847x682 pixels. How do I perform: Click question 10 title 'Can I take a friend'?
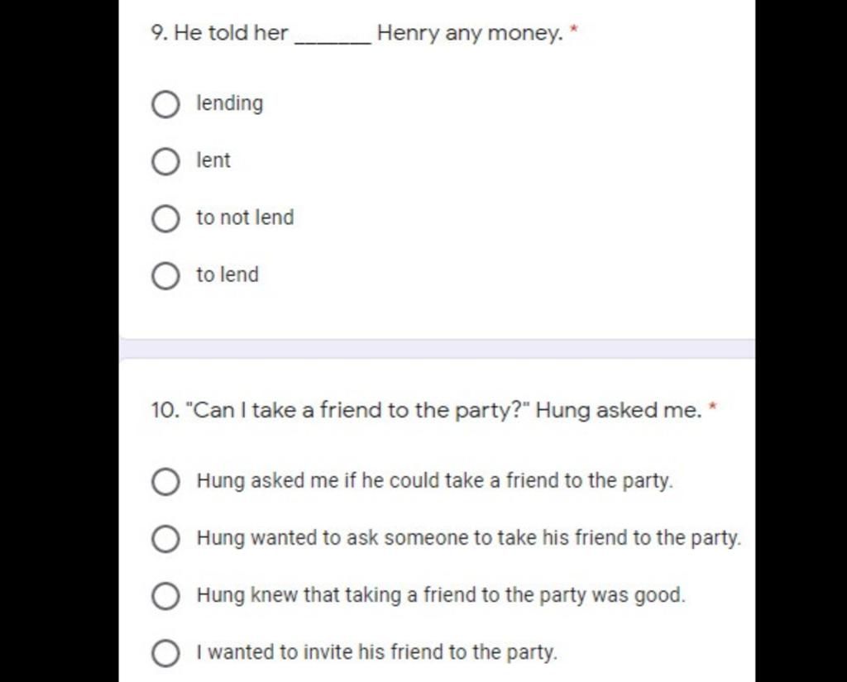coord(426,410)
